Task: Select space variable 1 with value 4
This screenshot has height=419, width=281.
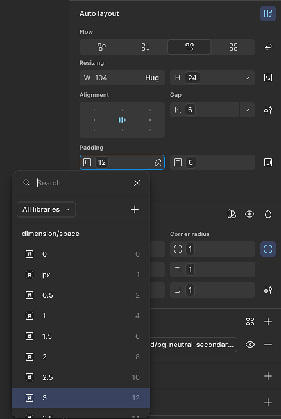Action: click(x=81, y=316)
